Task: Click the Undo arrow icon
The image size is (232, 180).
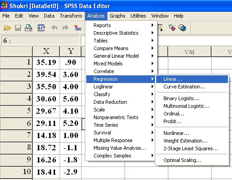Action: (x=54, y=28)
